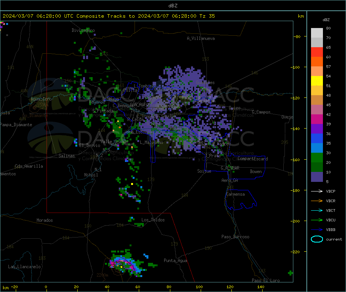Click the '100' km mark on bottom axis

click(199, 287)
